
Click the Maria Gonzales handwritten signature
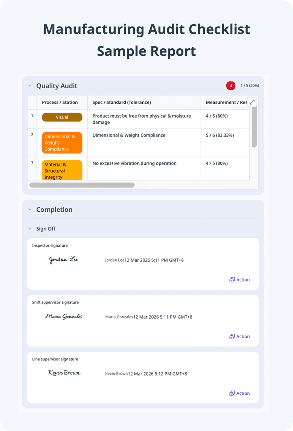tap(64, 317)
